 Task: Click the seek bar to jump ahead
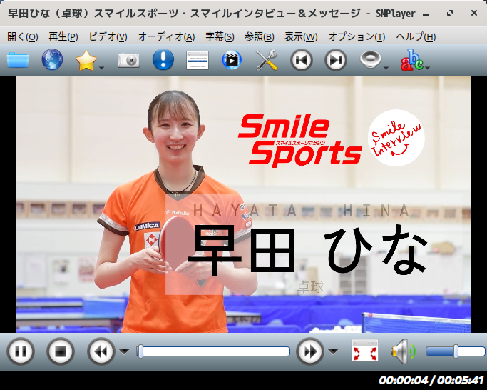click(x=213, y=351)
